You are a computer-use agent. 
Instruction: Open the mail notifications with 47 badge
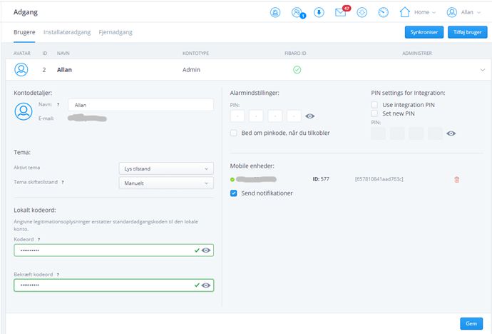point(340,12)
